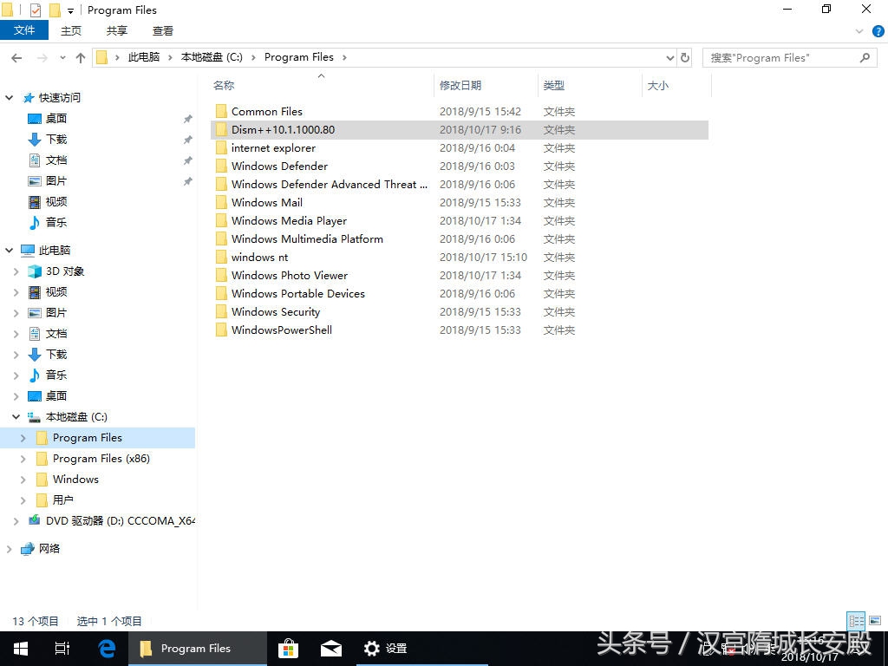Open the 主页 ribbon tab
Viewport: 888px width, 666px height.
point(71,30)
